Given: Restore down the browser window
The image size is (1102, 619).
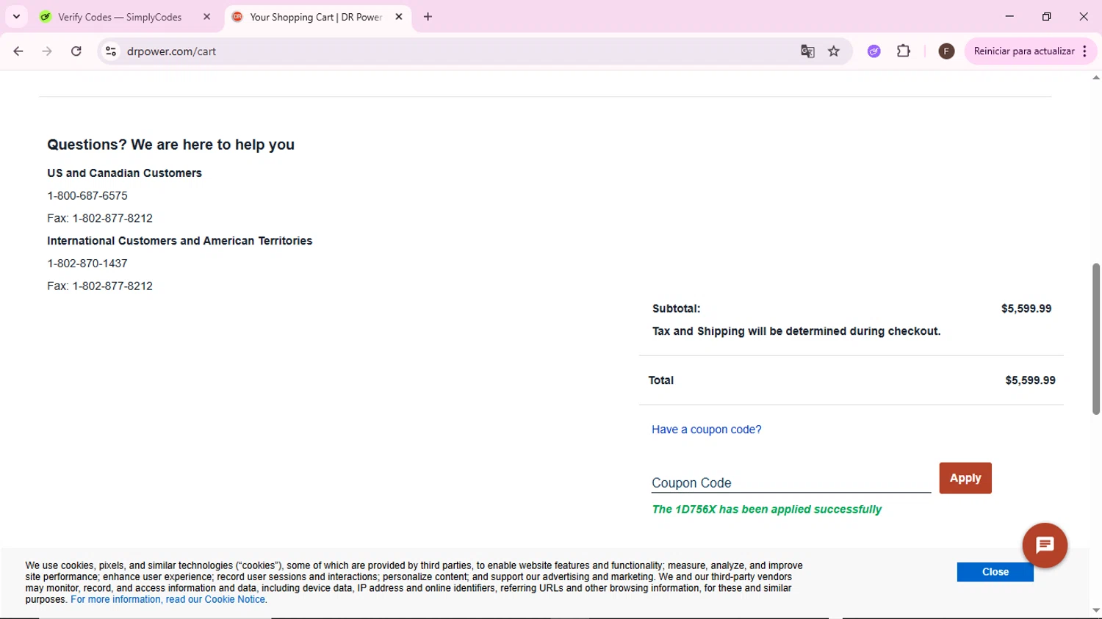Looking at the screenshot, I should [1046, 16].
